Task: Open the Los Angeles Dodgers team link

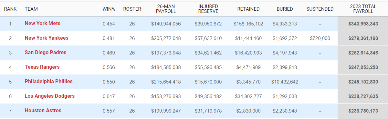Action: coord(50,96)
